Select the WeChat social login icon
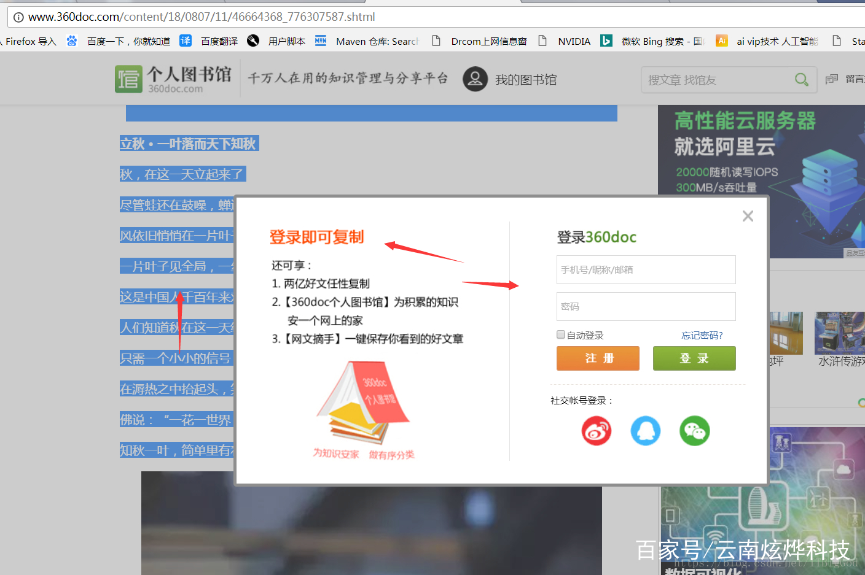The image size is (865, 575). tap(694, 431)
